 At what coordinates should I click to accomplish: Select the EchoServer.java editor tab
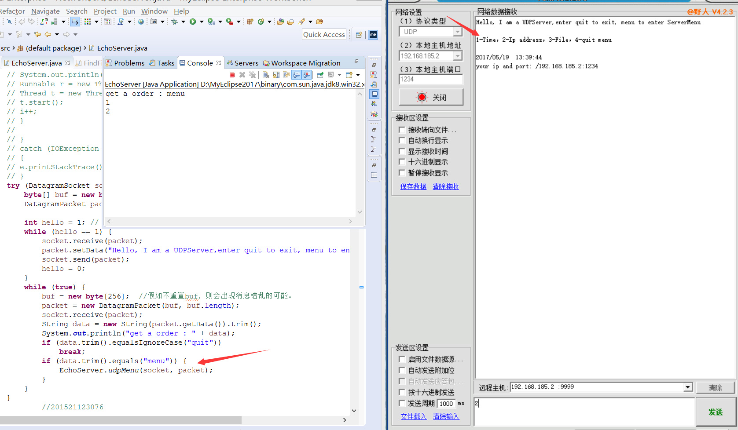37,63
